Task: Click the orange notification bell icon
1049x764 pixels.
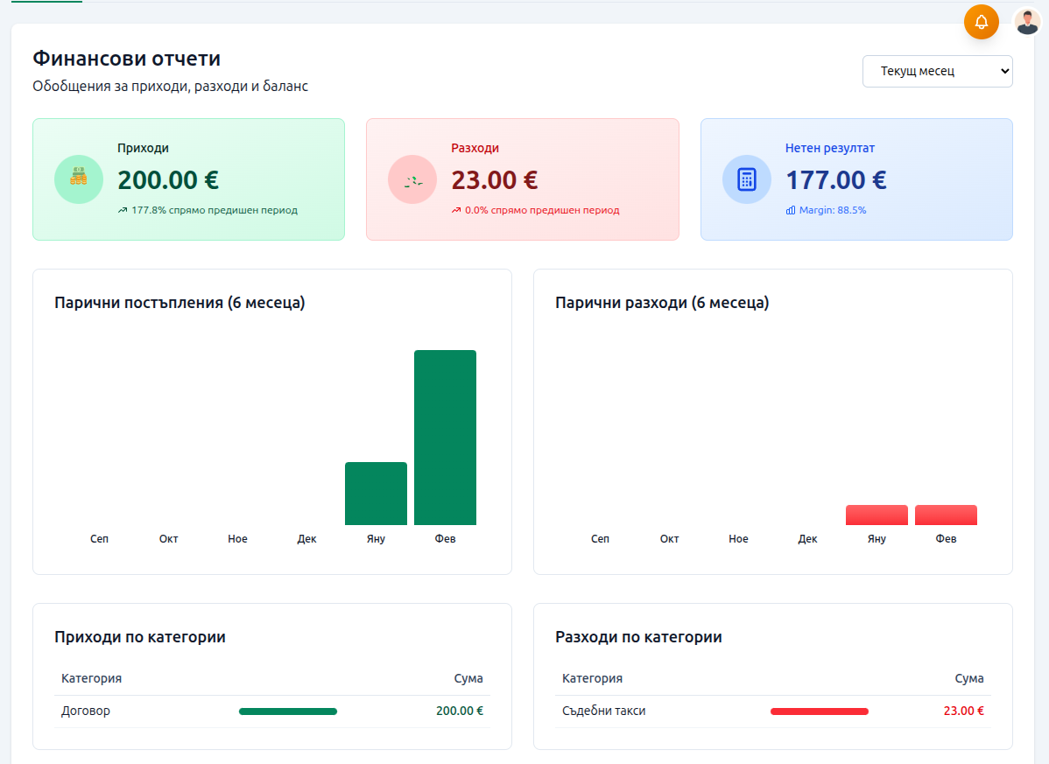Action: 981,22
